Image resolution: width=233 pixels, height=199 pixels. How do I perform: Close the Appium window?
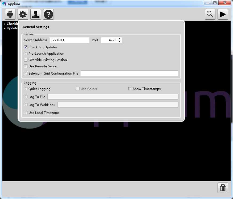point(225,3)
